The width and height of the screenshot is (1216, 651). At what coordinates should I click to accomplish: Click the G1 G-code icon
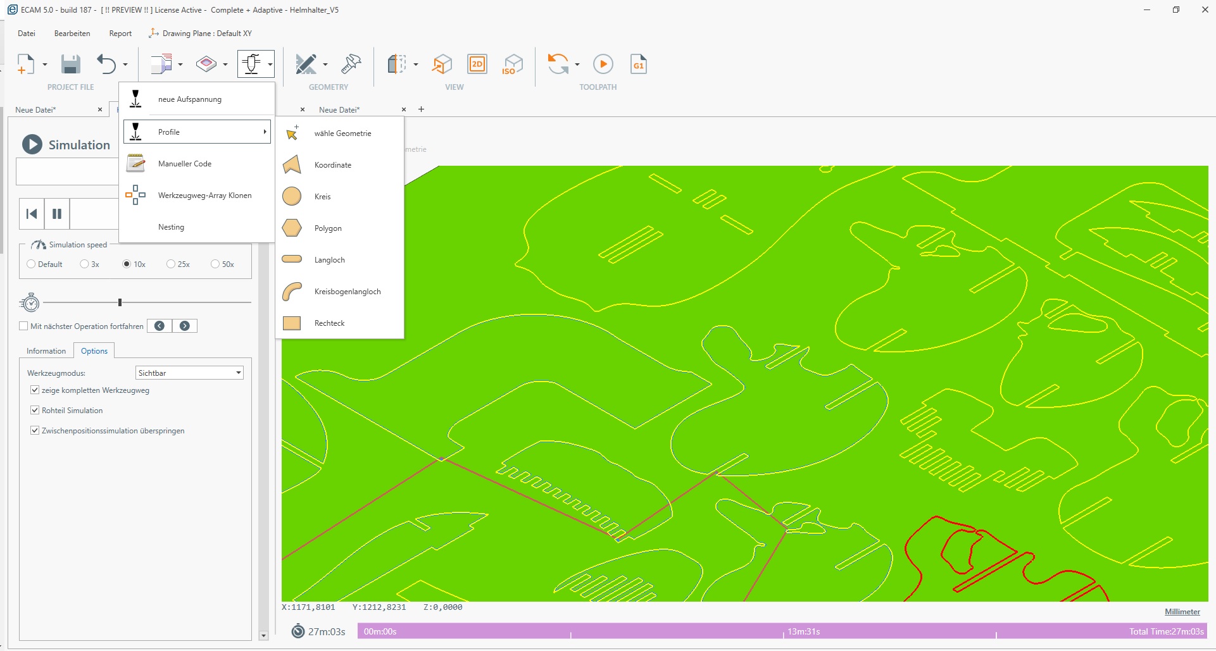(x=638, y=65)
